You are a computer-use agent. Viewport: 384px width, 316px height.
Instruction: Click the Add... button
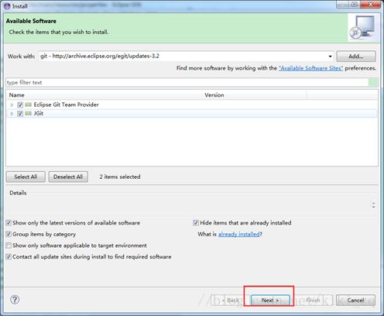(356, 57)
